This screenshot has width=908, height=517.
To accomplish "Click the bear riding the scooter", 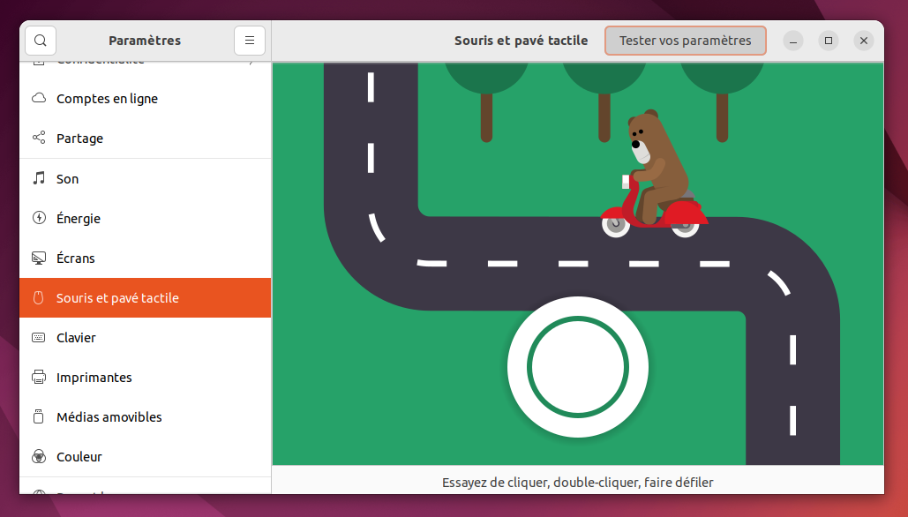I will [655, 173].
